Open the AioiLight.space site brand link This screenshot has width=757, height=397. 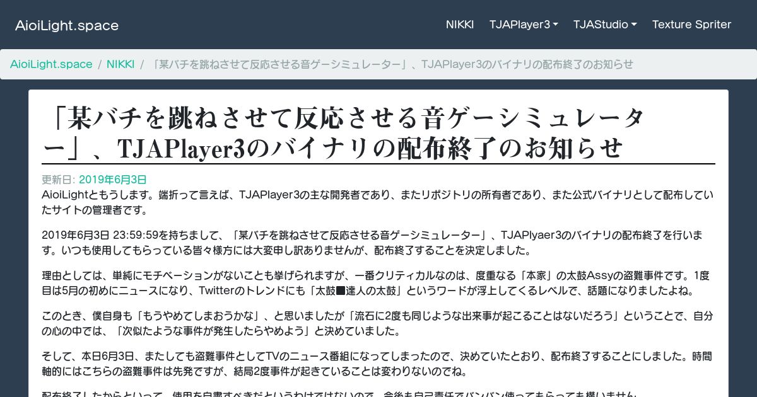67,25
